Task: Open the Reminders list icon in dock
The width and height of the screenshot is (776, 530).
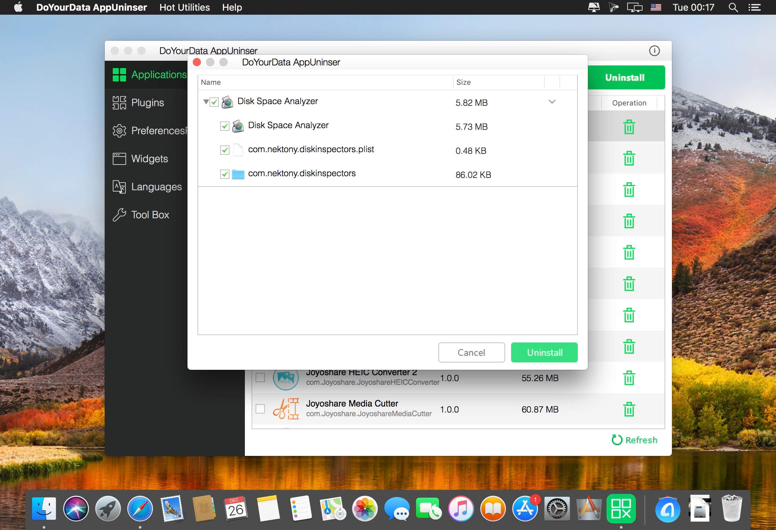Action: tap(300, 508)
